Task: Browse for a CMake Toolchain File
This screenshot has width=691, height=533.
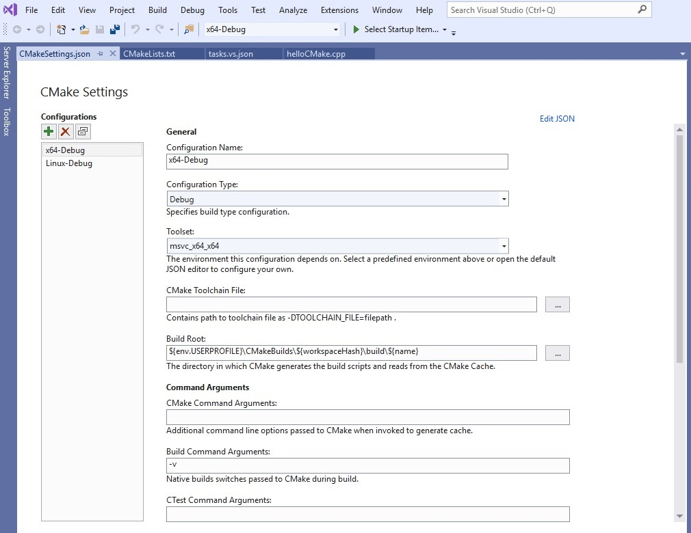Action: pos(558,304)
